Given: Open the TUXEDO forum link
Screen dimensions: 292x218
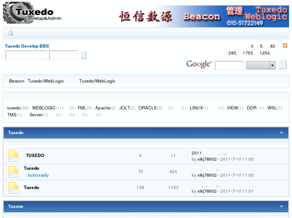Looking at the screenshot, I should tap(35, 156).
